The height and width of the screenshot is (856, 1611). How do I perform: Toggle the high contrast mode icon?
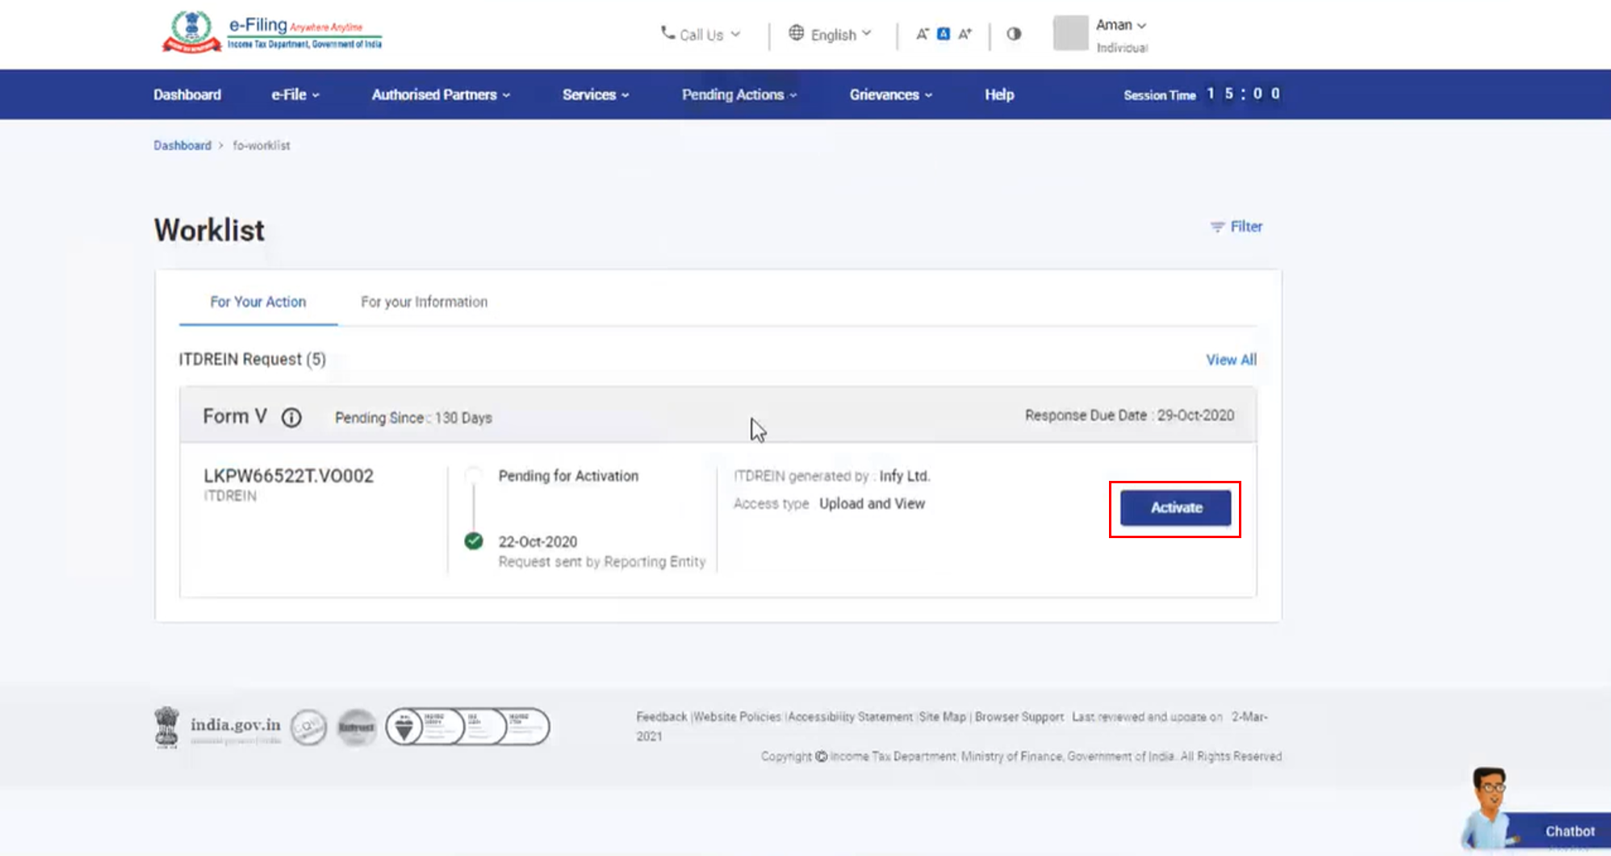tap(1014, 34)
